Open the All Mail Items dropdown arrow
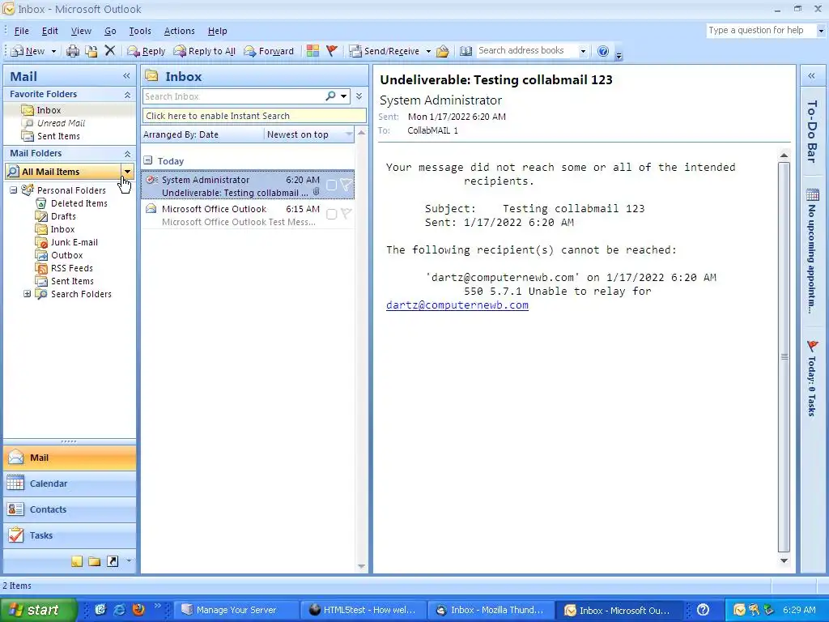Image resolution: width=829 pixels, height=622 pixels. click(127, 172)
